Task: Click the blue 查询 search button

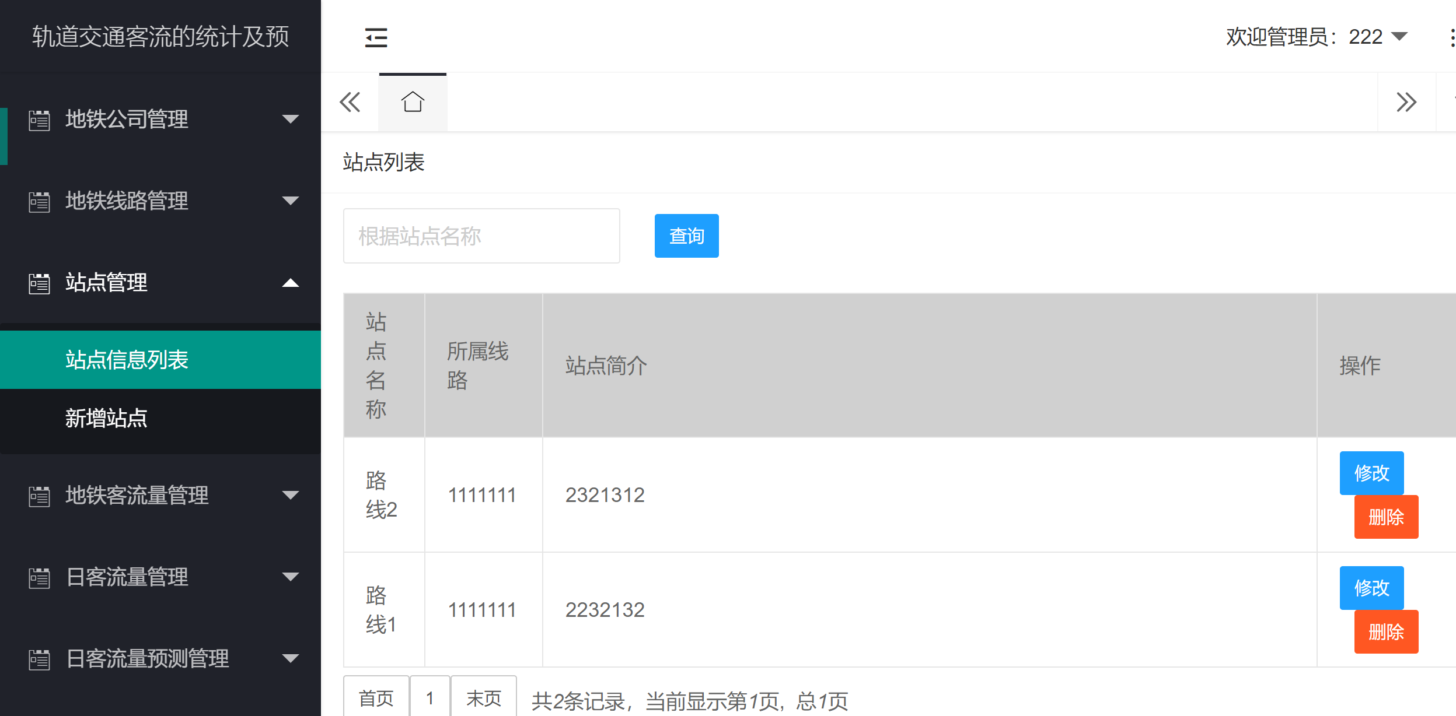Action: [x=686, y=236]
